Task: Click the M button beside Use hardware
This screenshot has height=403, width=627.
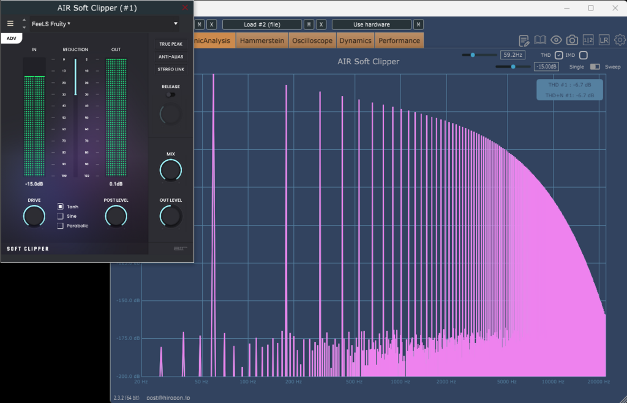Action: (x=418, y=24)
